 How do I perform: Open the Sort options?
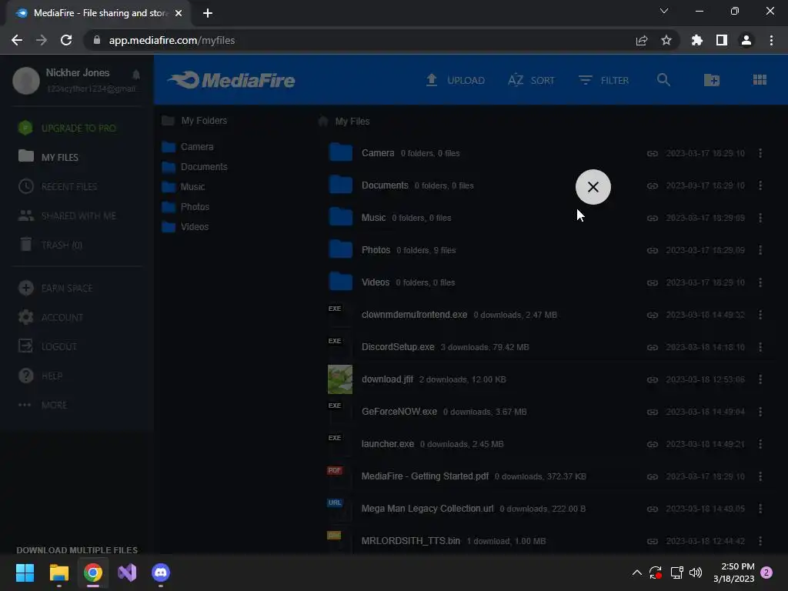531,80
